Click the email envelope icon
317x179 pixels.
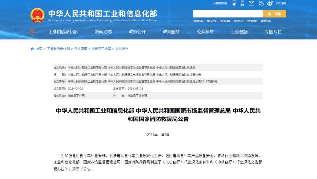point(251,3)
